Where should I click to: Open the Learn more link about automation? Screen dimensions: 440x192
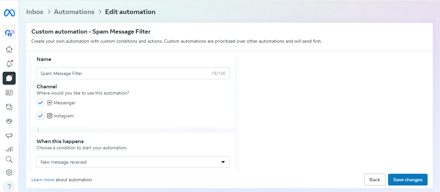pyautogui.click(x=43, y=180)
